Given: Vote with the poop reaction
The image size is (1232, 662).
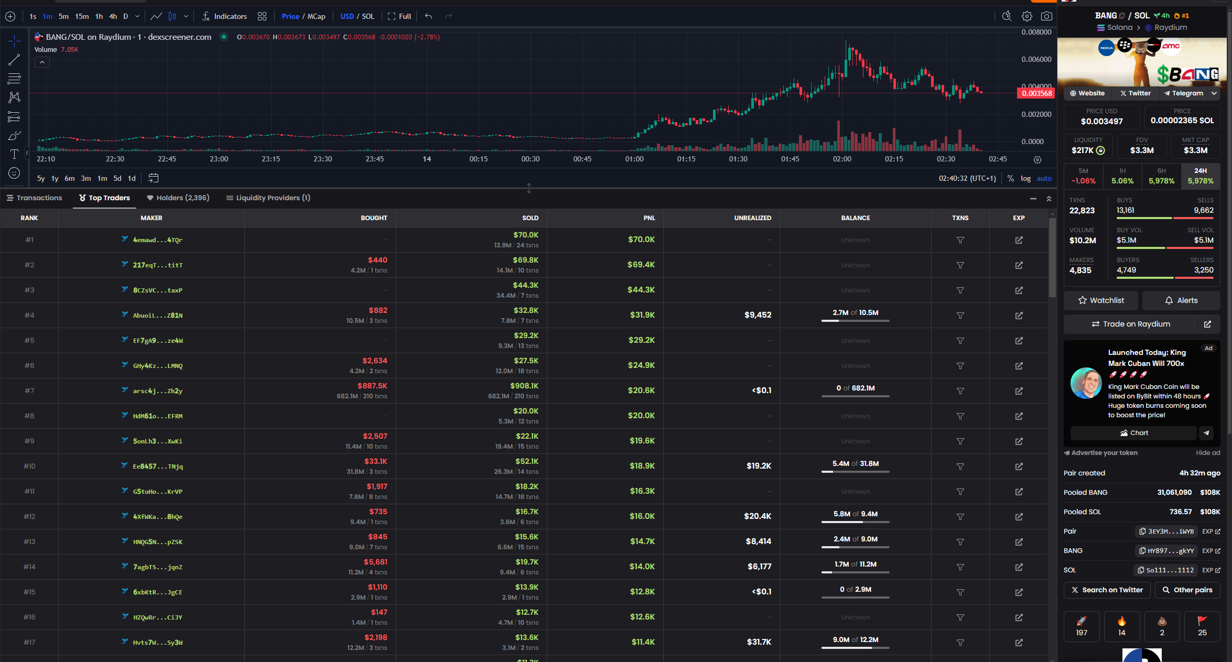Looking at the screenshot, I should [x=1162, y=626].
